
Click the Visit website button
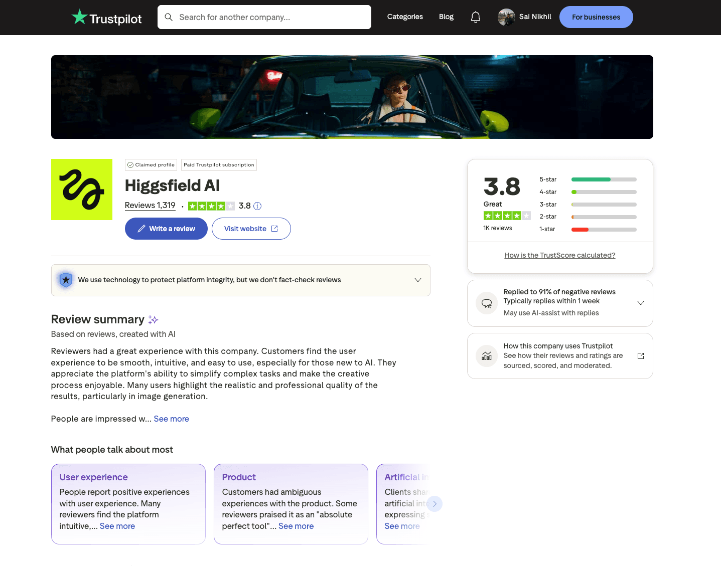pos(251,229)
